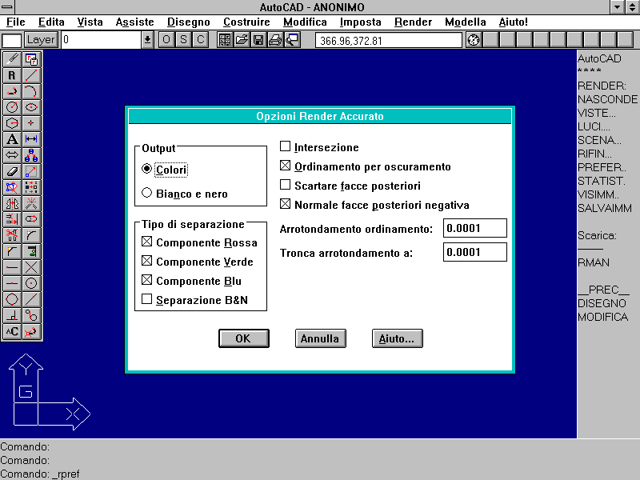Select the center object snap icon
Viewport: 640px width, 480px height.
[x=31, y=283]
